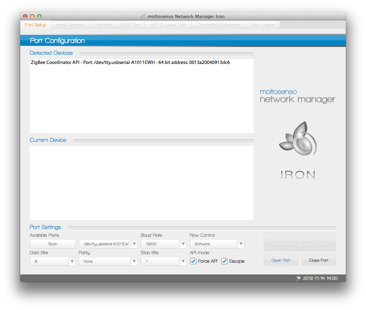Viewport: 366px width, 310px height.
Task: Toggle the Force API checkbox
Action: click(193, 261)
